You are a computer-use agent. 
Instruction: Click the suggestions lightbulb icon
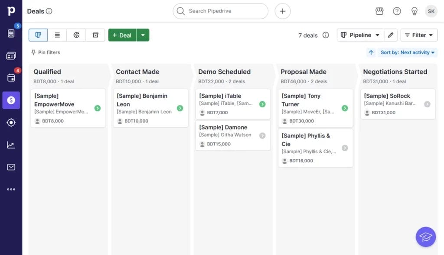click(414, 11)
